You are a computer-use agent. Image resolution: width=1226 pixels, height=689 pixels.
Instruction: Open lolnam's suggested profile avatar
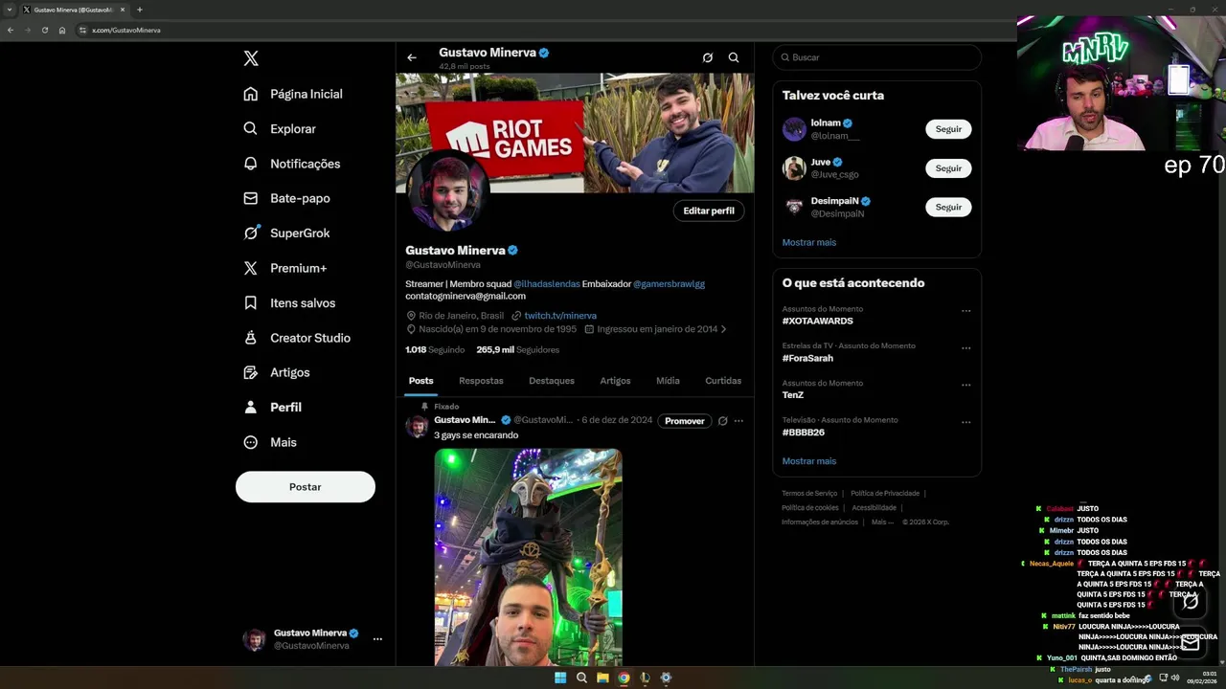[x=794, y=129]
